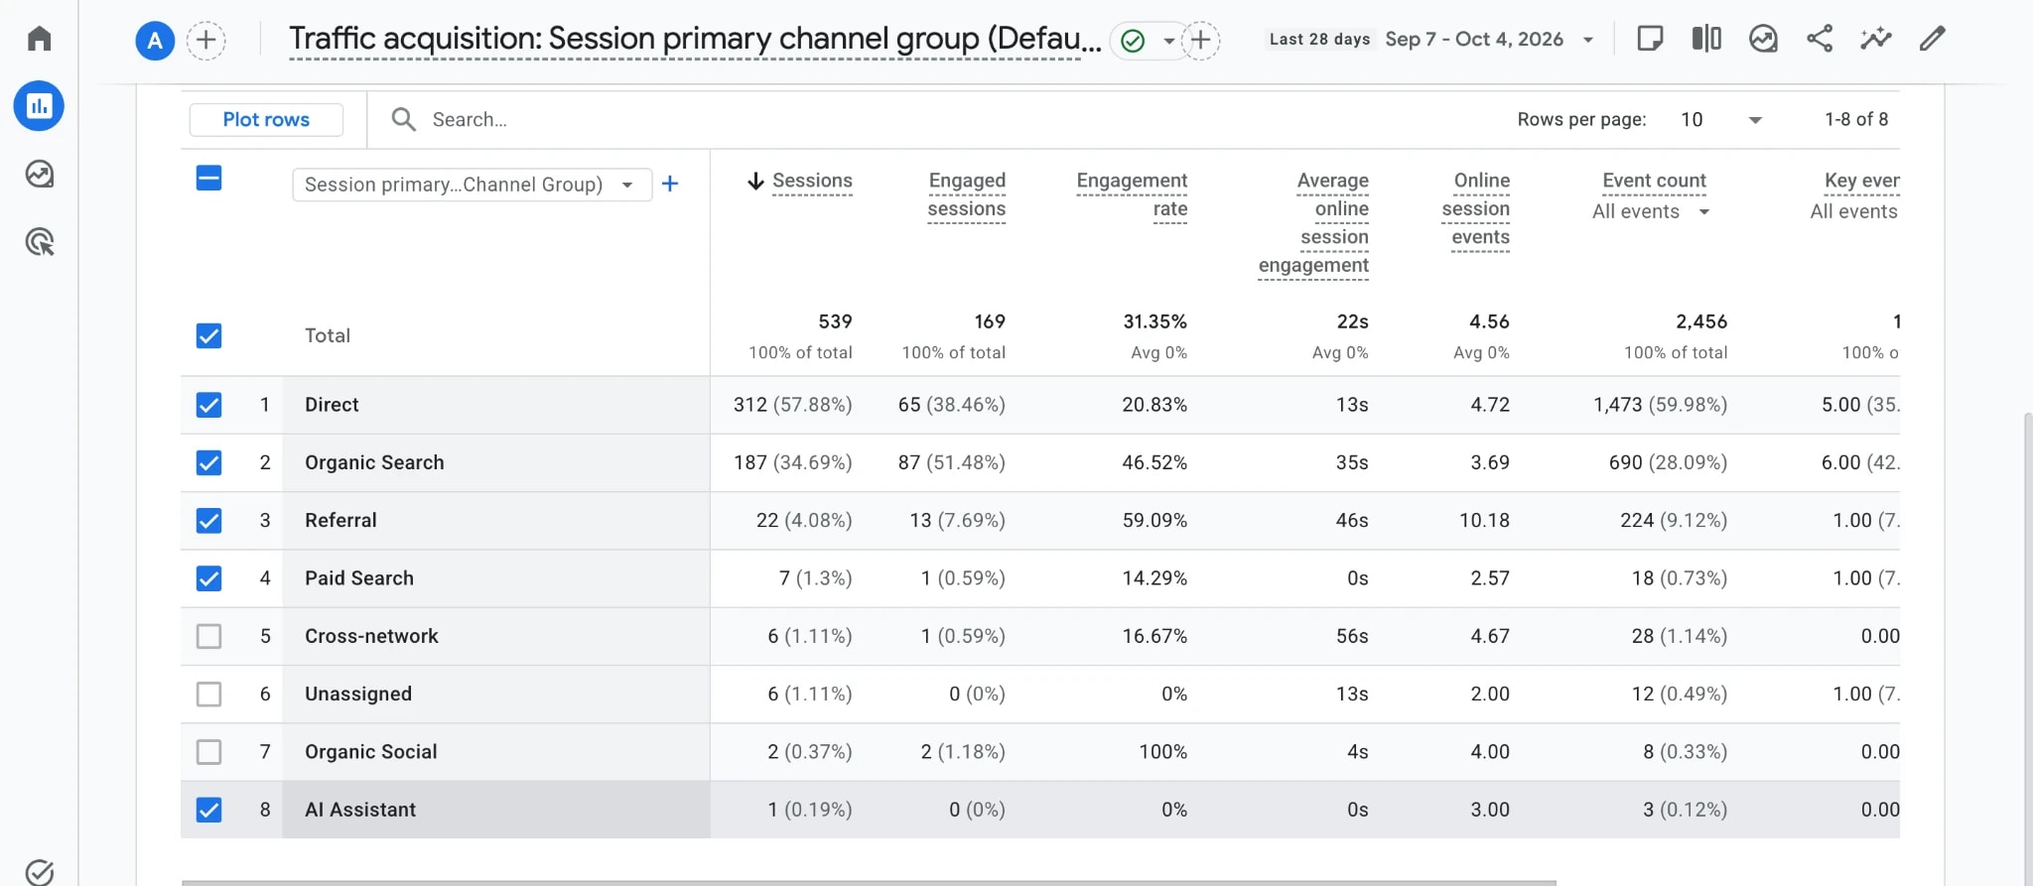The width and height of the screenshot is (2033, 886).
Task: Click the 'A' All Users segment badge
Action: click(x=155, y=41)
